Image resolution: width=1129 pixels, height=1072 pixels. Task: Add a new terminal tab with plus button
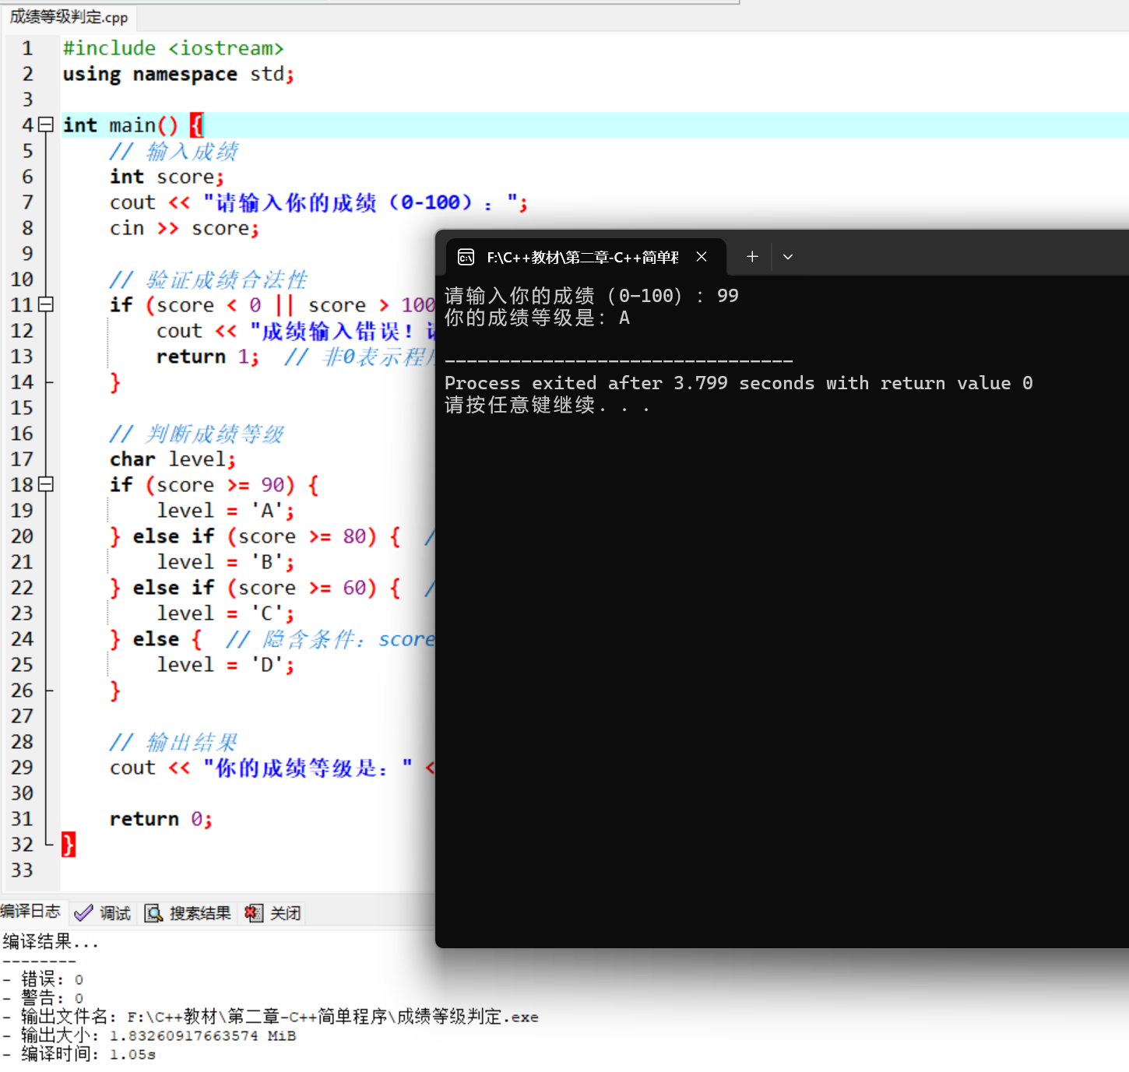[x=752, y=256]
